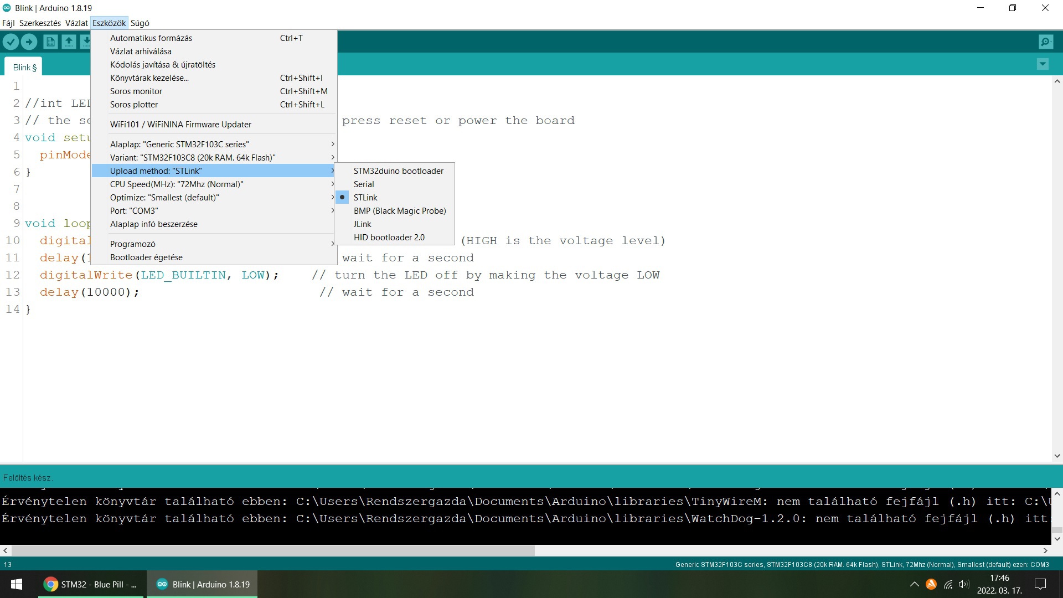Click the Upload arrow icon
The height and width of the screenshot is (598, 1063).
click(x=29, y=42)
